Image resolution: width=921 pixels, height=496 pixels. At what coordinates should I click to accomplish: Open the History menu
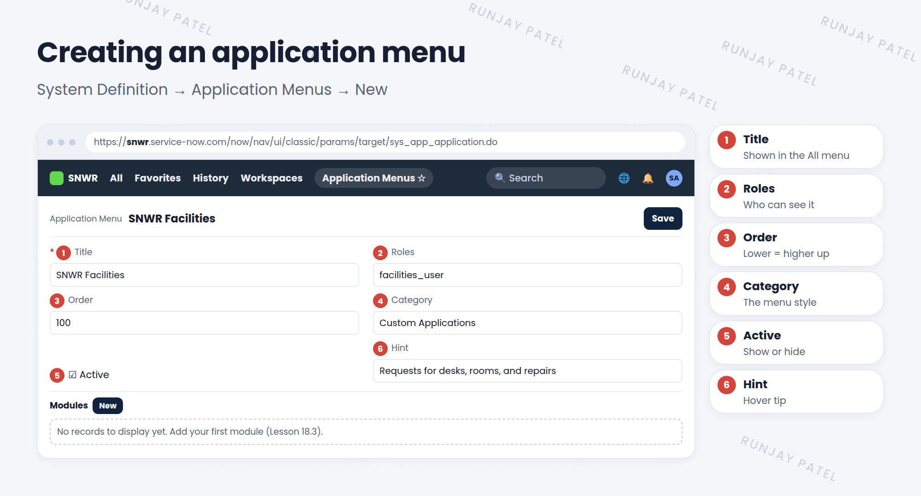[210, 178]
